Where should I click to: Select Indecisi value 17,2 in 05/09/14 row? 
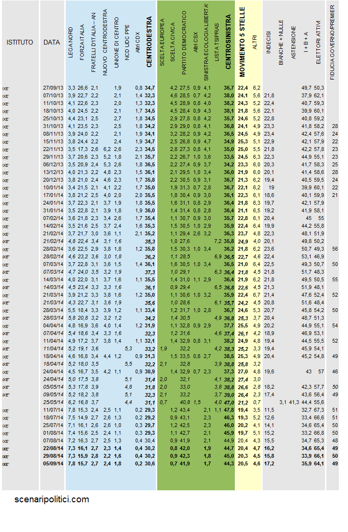[x=269, y=463]
